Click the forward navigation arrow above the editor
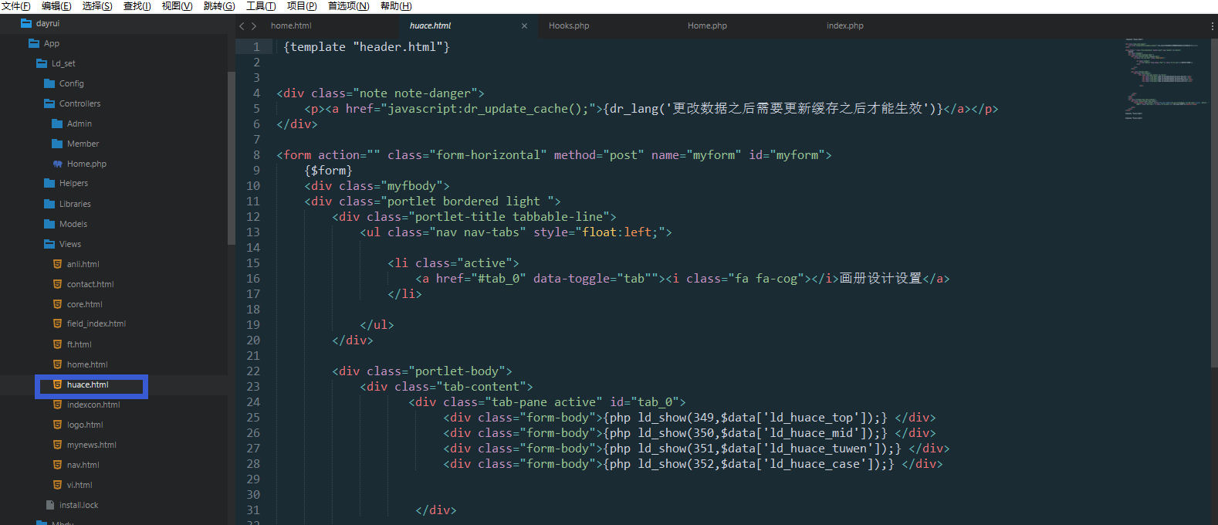 click(x=254, y=26)
